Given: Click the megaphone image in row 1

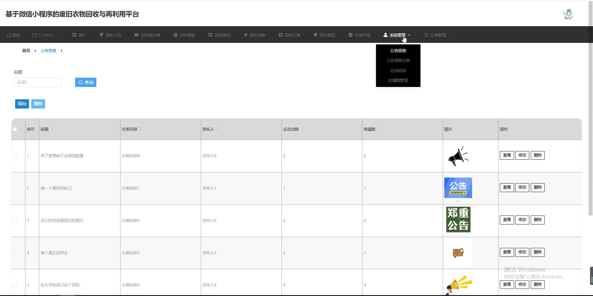Looking at the screenshot, I should point(458,156).
